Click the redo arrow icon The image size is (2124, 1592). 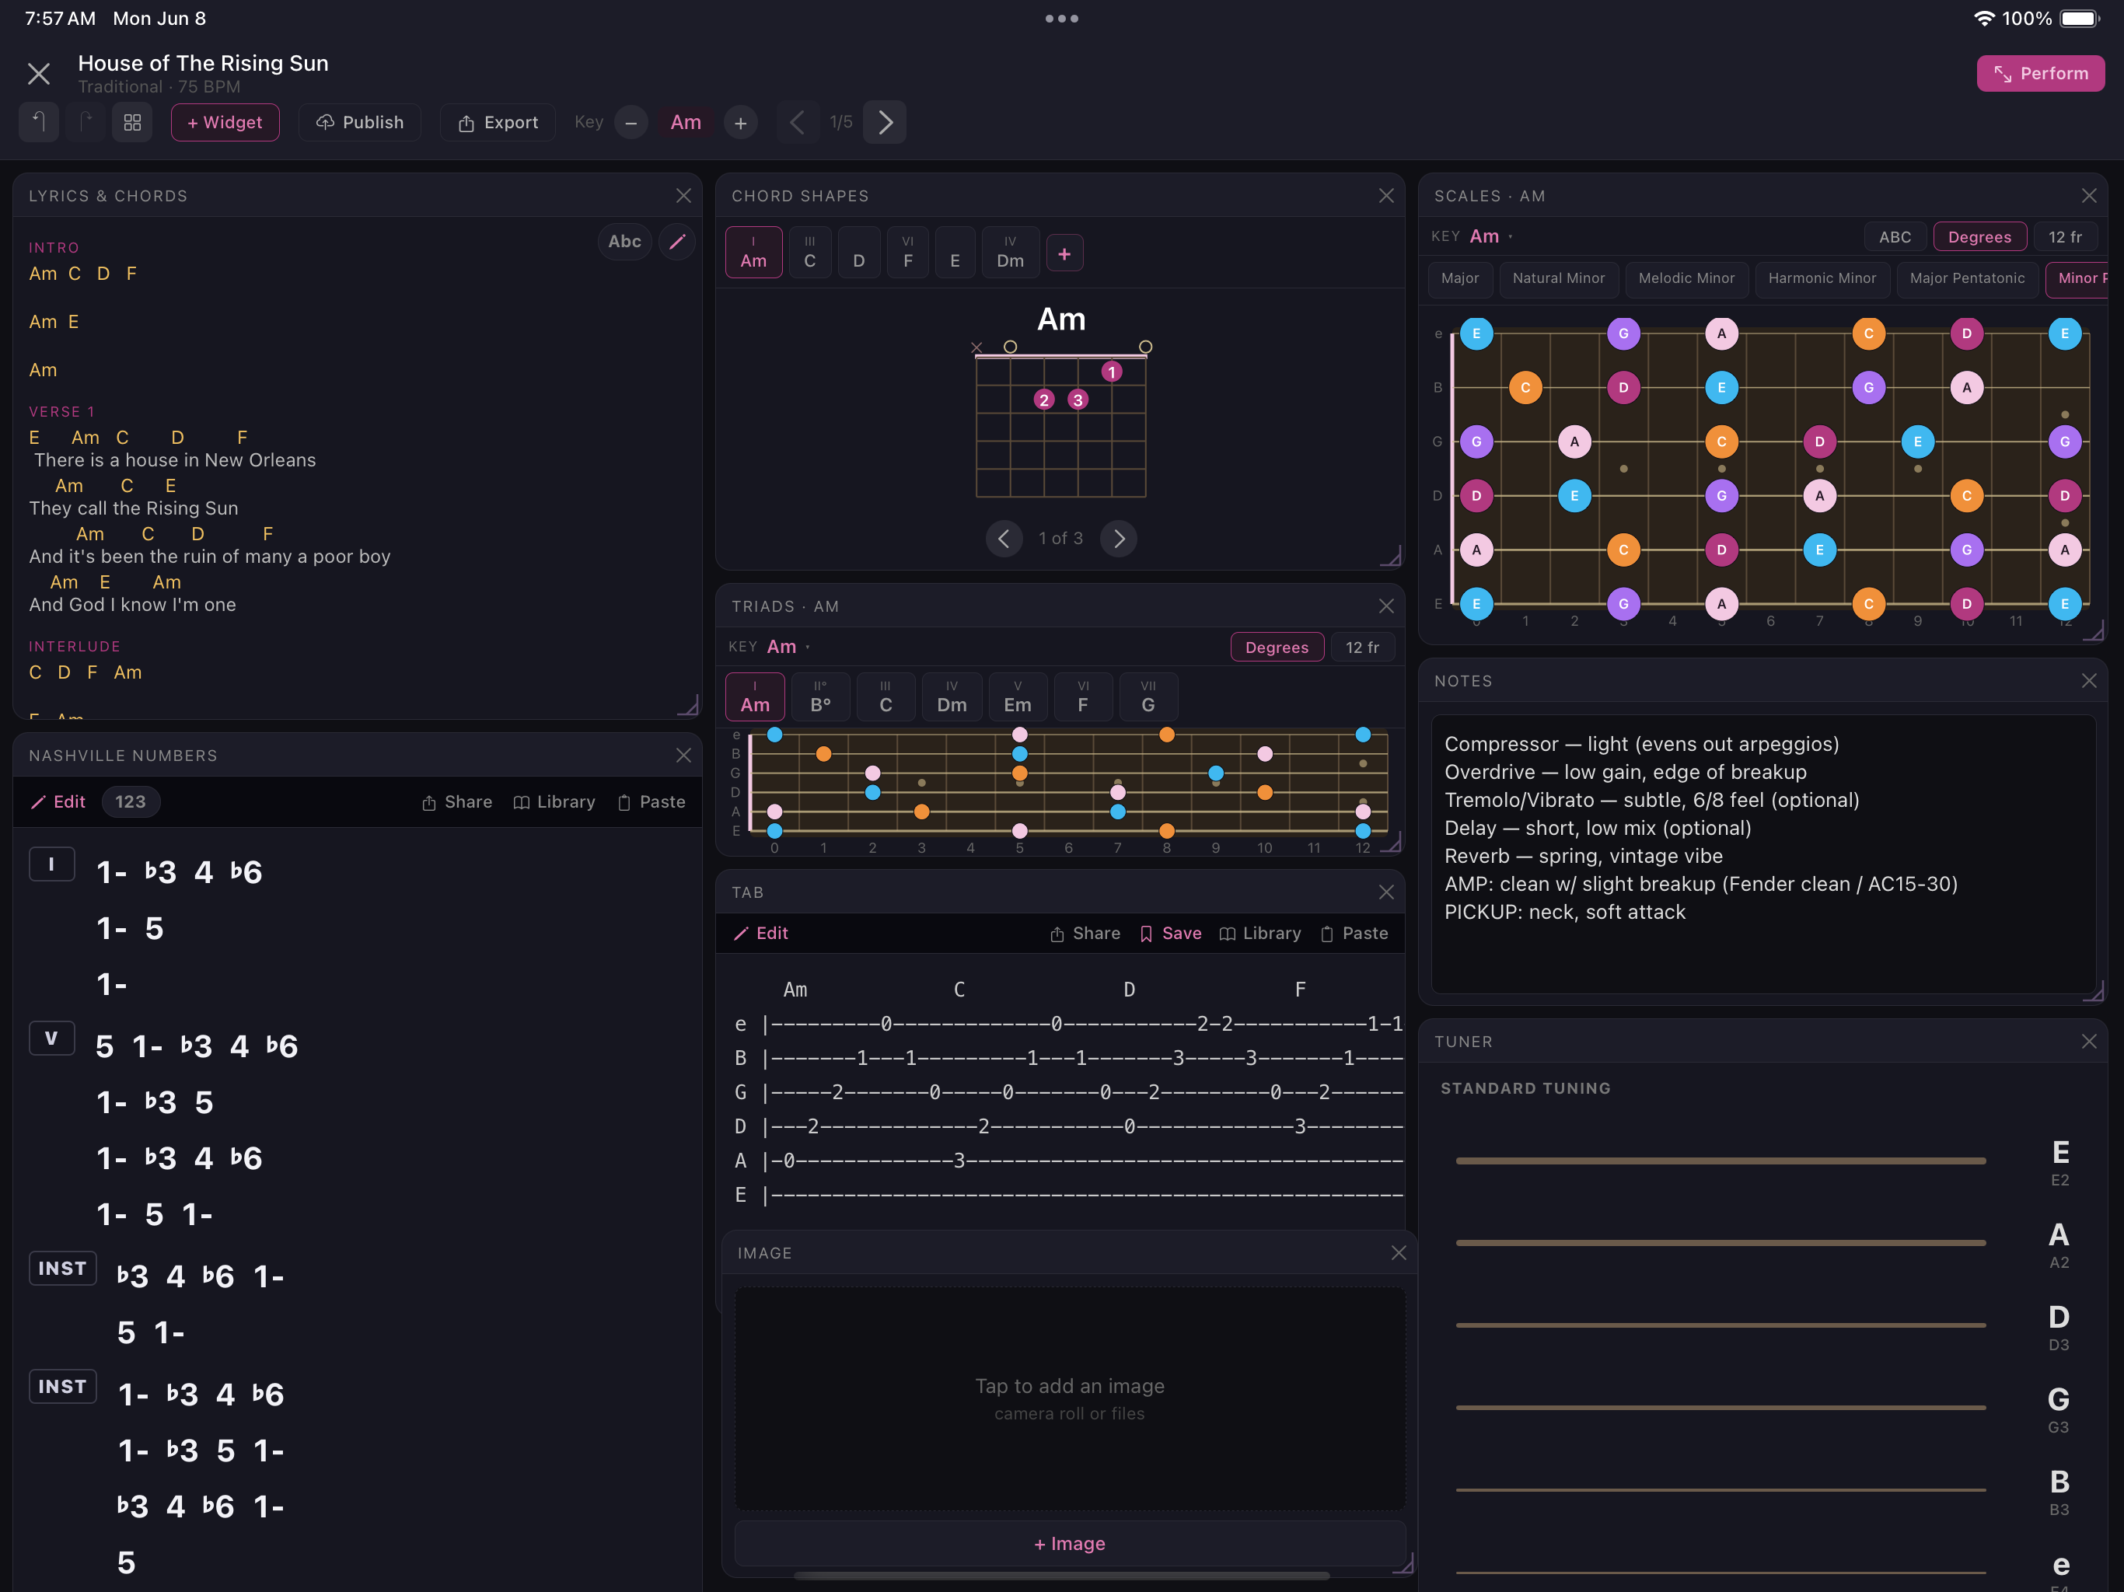(86, 122)
